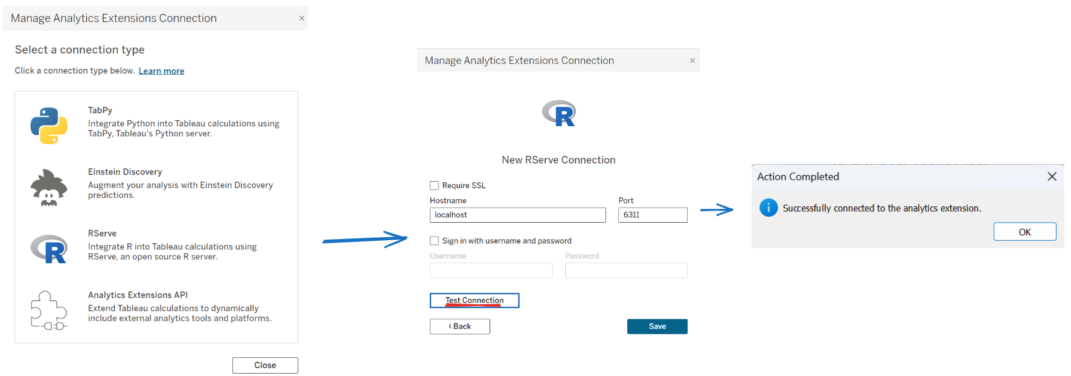Choose the TabPy connection type title
Image resolution: width=1071 pixels, height=376 pixels.
pyautogui.click(x=100, y=110)
